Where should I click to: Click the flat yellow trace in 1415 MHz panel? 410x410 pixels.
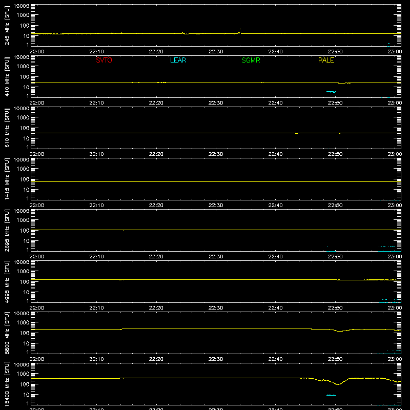[x=216, y=181]
